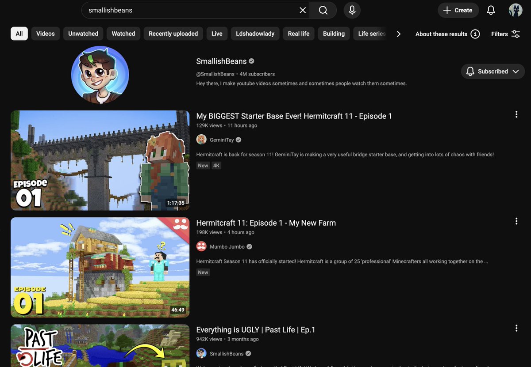This screenshot has height=367, width=531.
Task: Click the Create button
Action: tap(458, 10)
